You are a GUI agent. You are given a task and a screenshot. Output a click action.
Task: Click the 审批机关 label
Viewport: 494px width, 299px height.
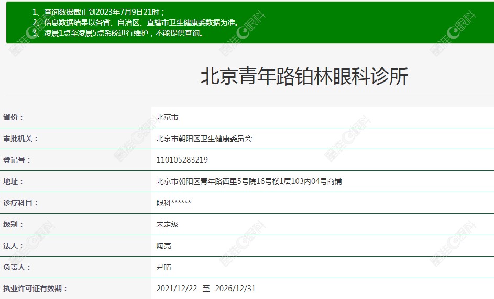(x=20, y=139)
